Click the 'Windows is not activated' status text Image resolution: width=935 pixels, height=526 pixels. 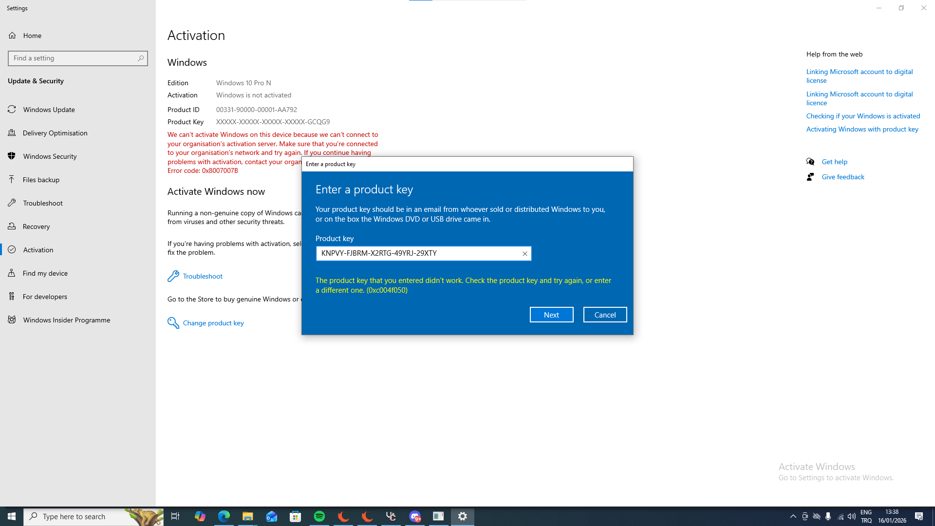tap(254, 95)
